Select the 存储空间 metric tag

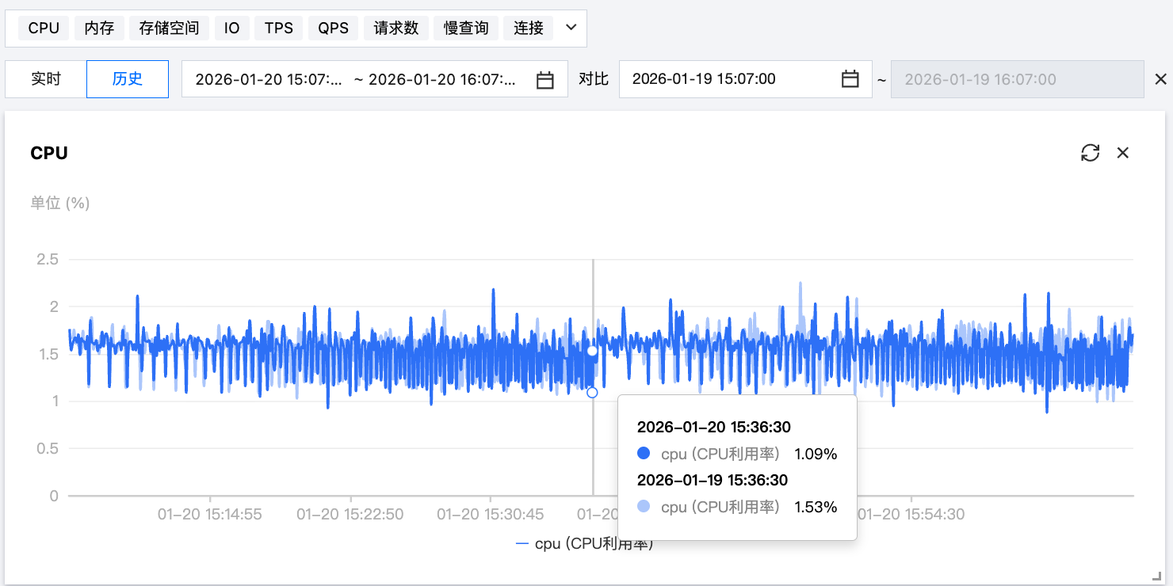point(169,29)
